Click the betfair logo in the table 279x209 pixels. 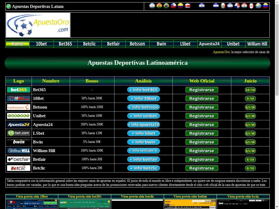pyautogui.click(x=19, y=159)
